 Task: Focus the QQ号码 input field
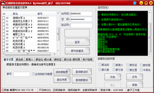coord(82,14)
